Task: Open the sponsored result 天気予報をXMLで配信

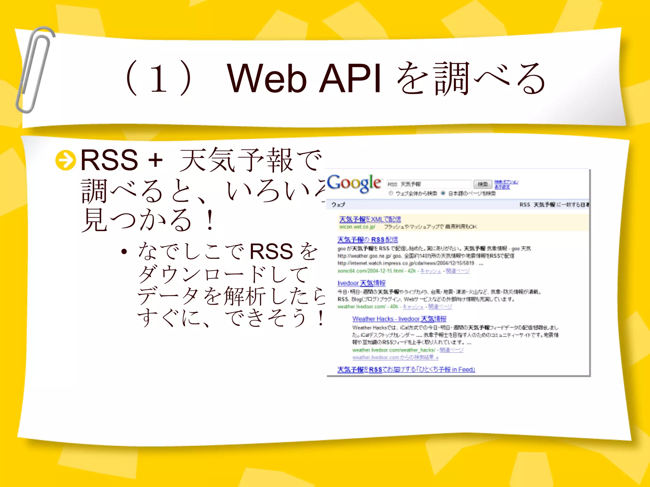Action: tap(370, 219)
